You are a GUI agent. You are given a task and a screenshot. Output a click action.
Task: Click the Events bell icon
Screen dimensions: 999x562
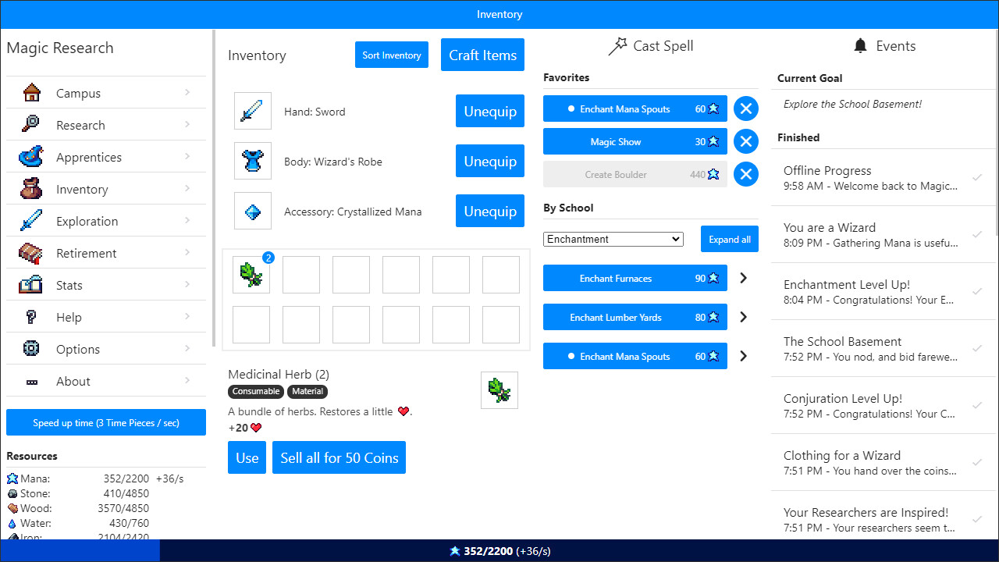pyautogui.click(x=860, y=45)
